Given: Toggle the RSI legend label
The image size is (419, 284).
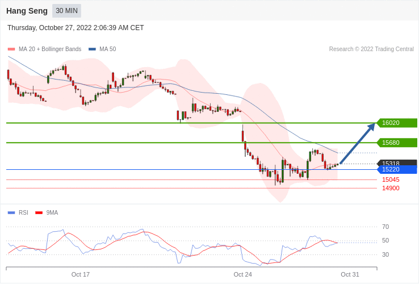Looking at the screenshot, I should tap(23, 213).
